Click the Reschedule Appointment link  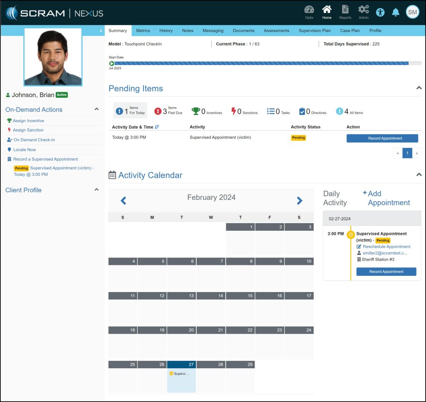(386, 247)
